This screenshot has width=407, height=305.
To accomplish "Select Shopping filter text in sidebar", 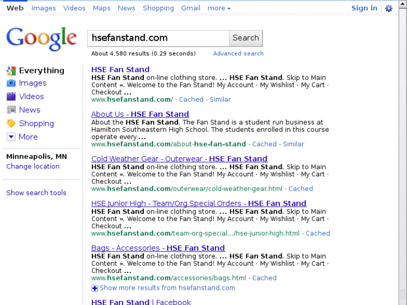I will click(x=36, y=124).
